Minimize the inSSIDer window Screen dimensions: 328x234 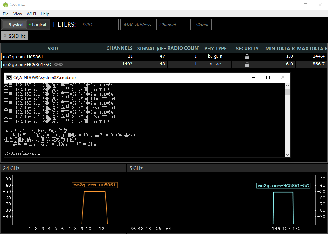click(x=291, y=5)
